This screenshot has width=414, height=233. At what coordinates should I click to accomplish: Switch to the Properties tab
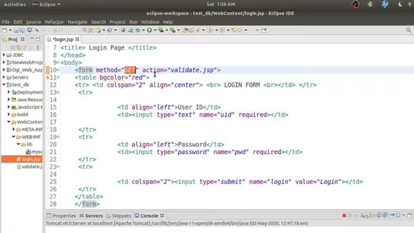(x=61, y=216)
